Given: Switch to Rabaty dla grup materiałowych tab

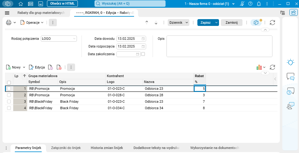Looking at the screenshot, I should point(41,13).
